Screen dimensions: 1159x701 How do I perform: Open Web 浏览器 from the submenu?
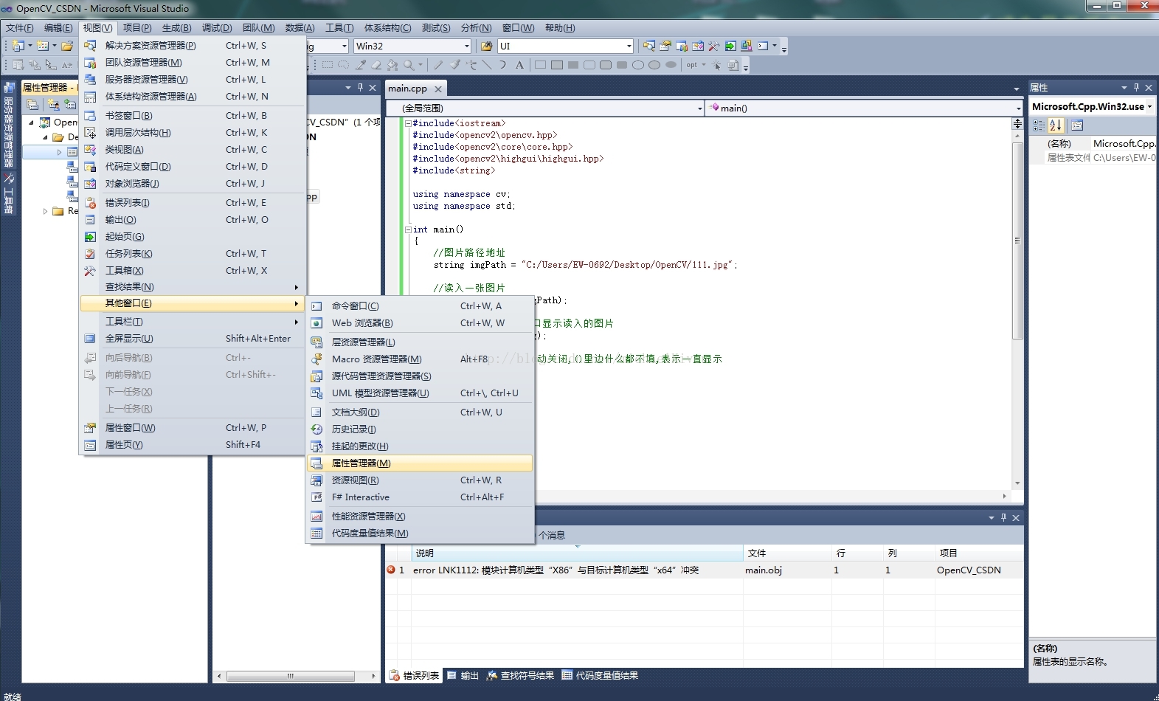point(419,322)
